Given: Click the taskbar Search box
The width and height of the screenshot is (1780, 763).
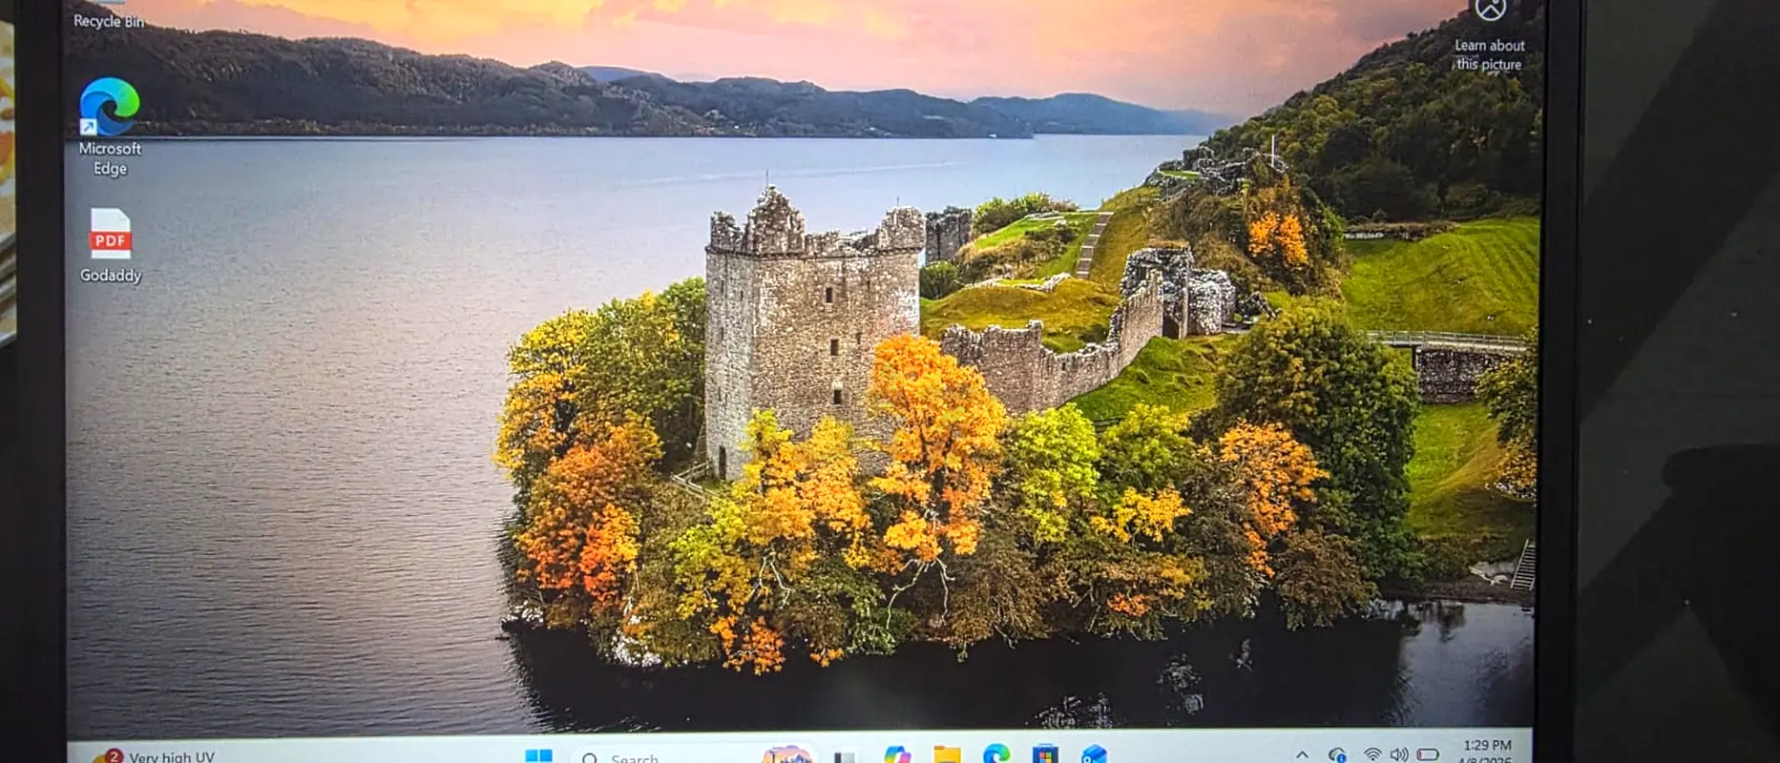Looking at the screenshot, I should click(649, 758).
